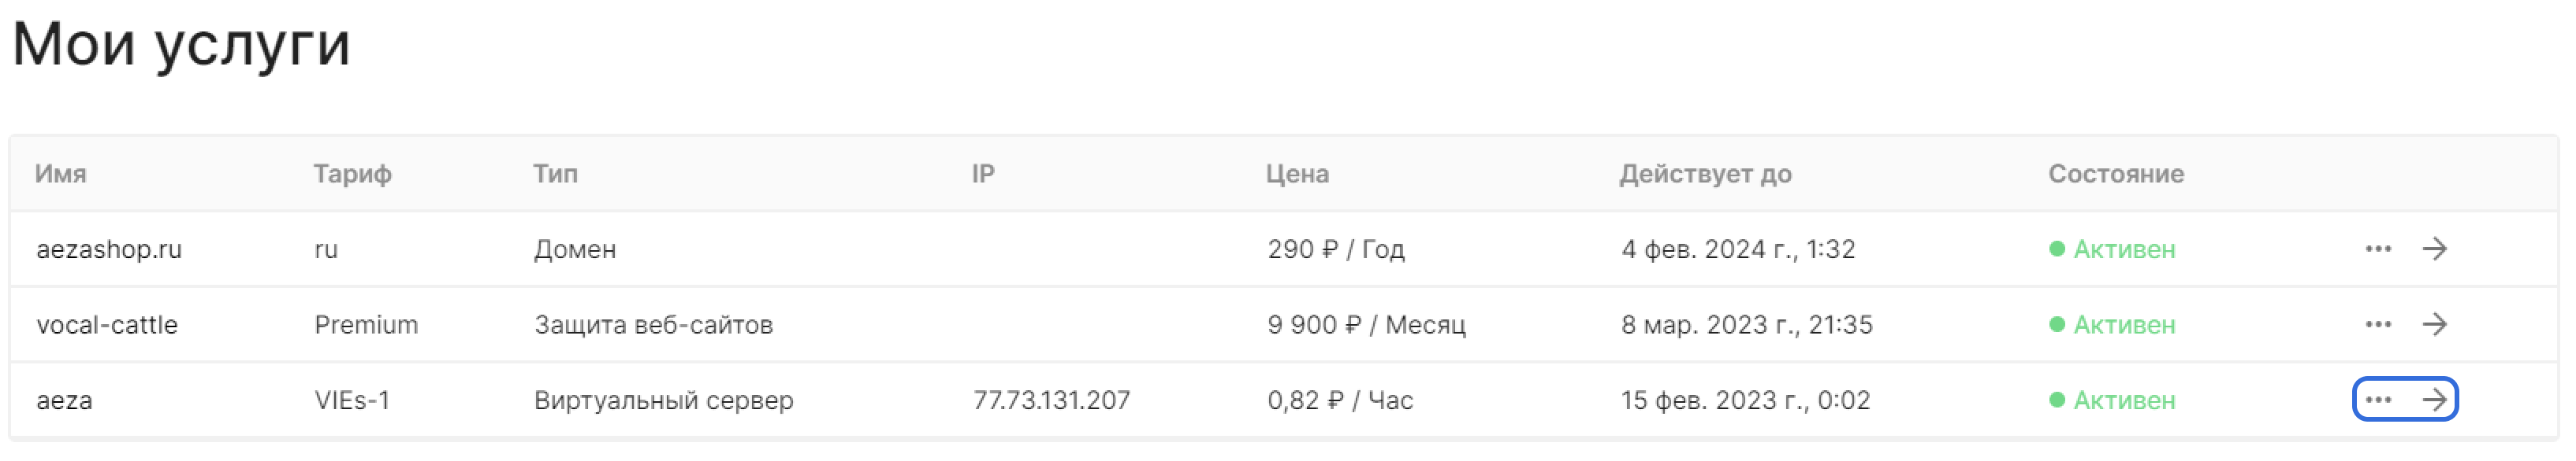This screenshot has width=2576, height=461.
Task: Click the Тариф column header
Action: click(x=352, y=174)
